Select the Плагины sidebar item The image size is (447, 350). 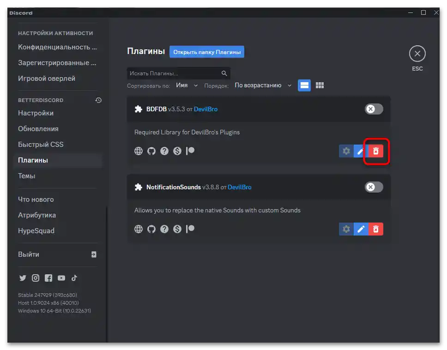tap(57, 160)
